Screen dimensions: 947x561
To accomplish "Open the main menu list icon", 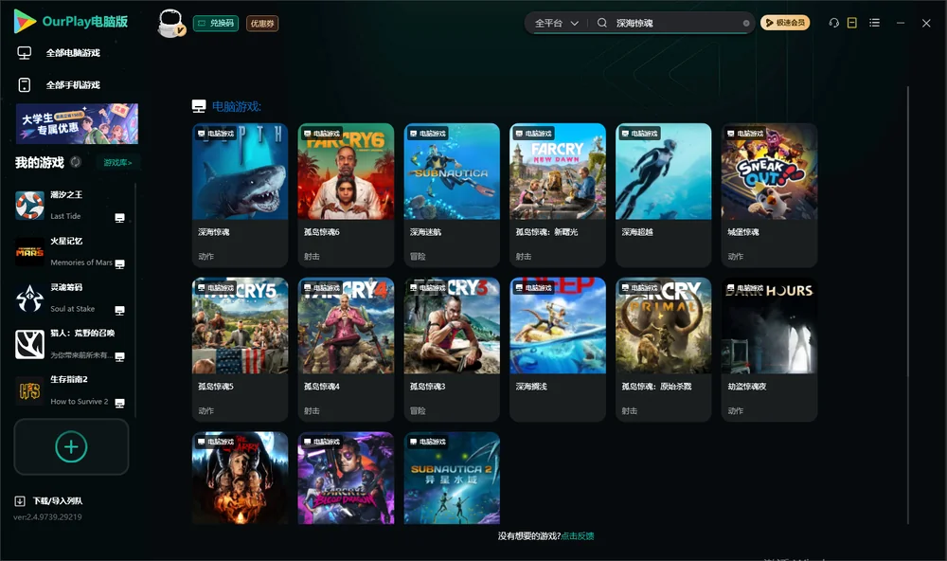I will 874,23.
